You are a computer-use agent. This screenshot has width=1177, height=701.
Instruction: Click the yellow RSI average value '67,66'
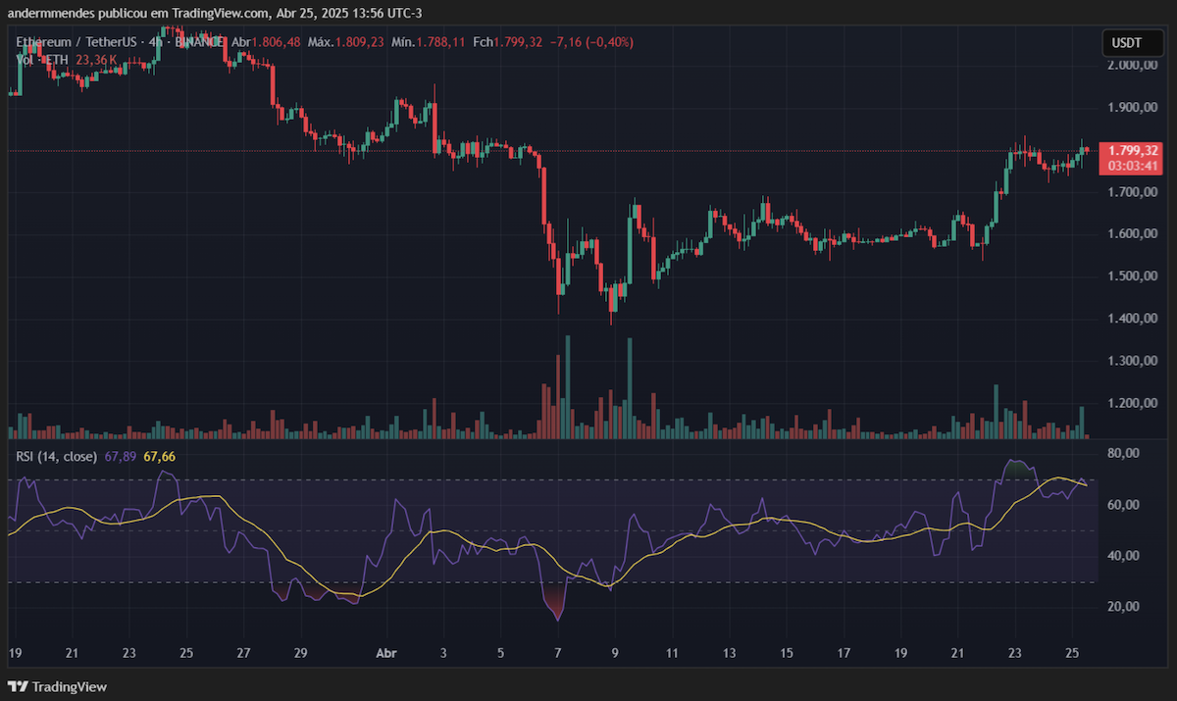click(160, 457)
